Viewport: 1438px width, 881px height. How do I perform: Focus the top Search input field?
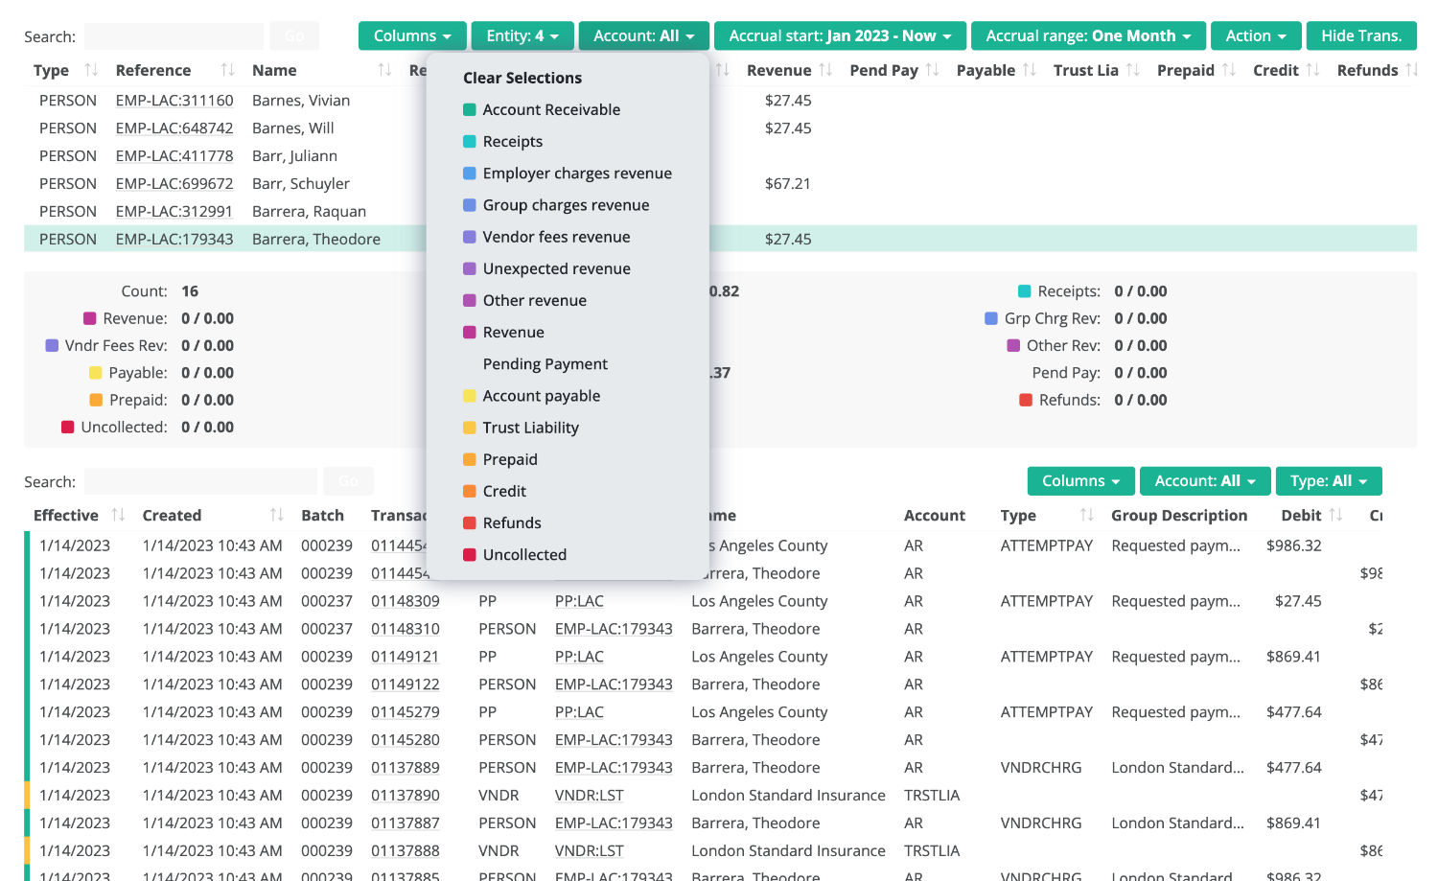[174, 36]
